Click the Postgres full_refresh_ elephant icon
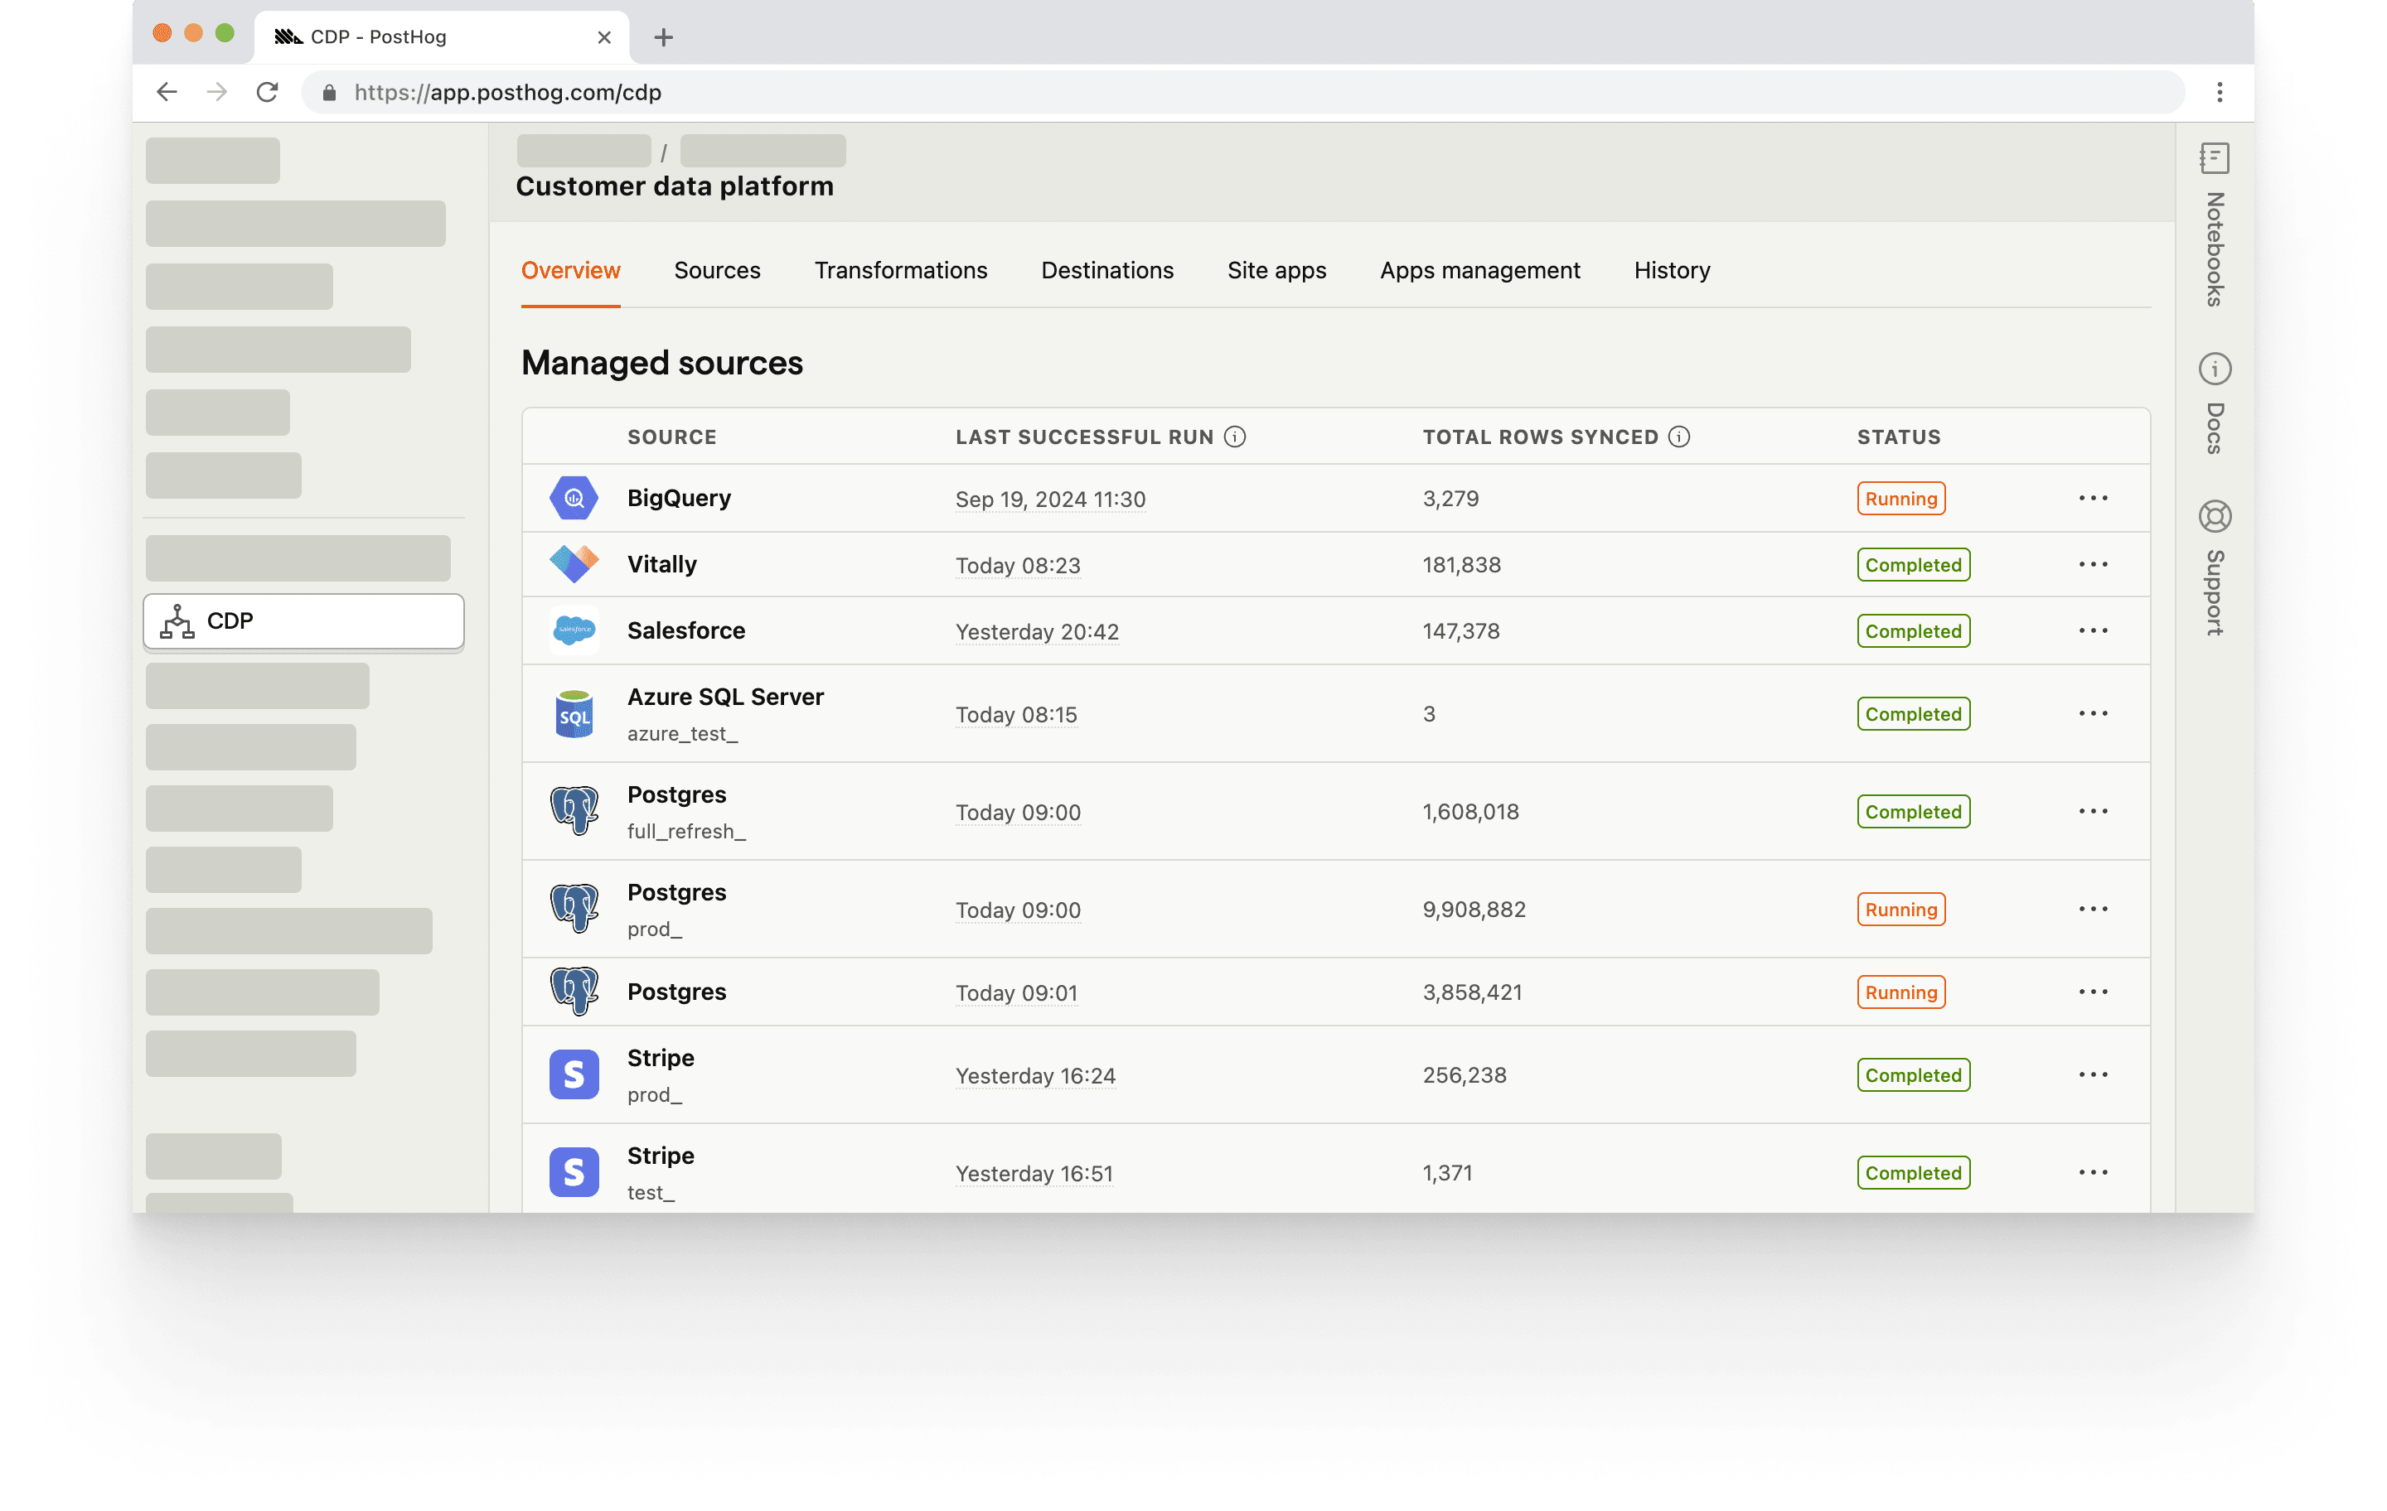The height and width of the screenshot is (1511, 2387). [x=574, y=810]
